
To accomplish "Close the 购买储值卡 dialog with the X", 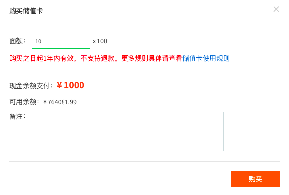I will [x=276, y=9].
